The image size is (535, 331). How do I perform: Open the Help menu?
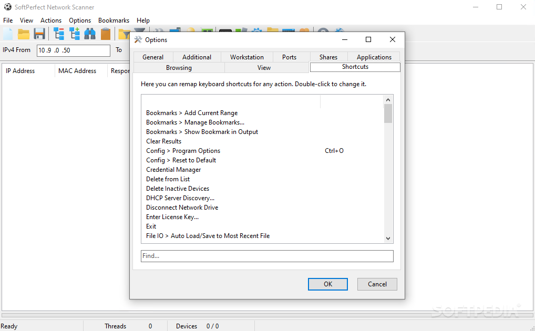coord(143,20)
